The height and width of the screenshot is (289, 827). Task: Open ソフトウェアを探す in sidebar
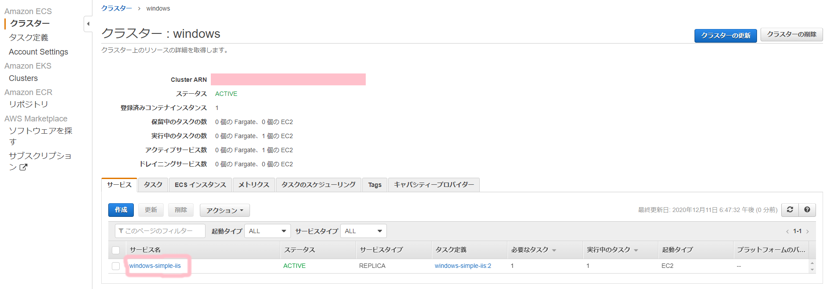tap(40, 136)
